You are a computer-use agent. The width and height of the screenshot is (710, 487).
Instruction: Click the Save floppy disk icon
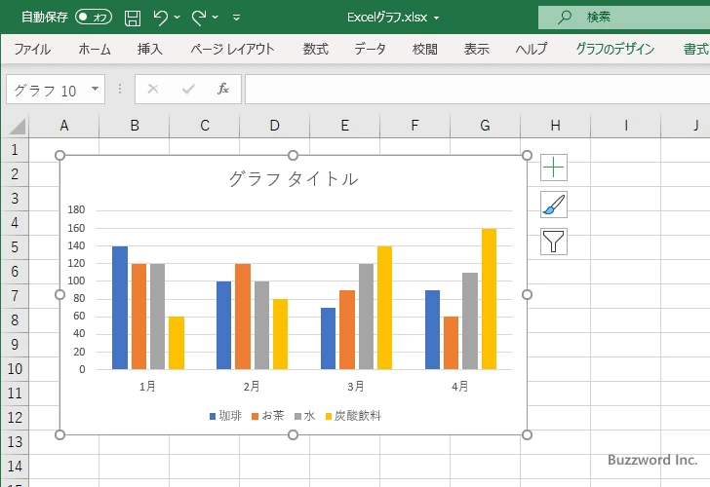[133, 18]
